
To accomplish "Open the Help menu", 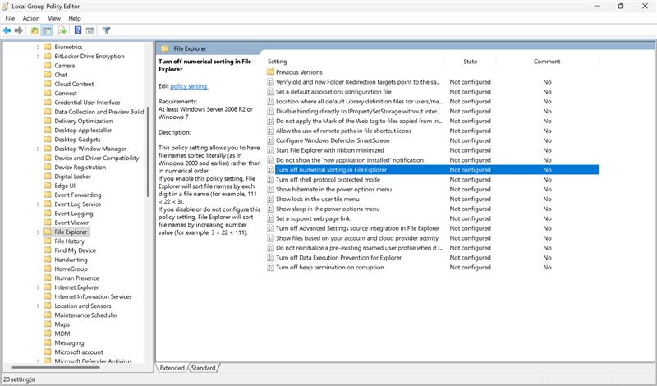I will 75,18.
